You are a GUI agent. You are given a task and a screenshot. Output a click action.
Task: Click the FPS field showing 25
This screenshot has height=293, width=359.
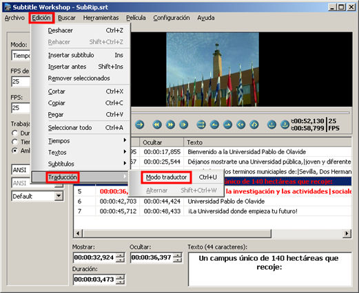[x=21, y=108]
